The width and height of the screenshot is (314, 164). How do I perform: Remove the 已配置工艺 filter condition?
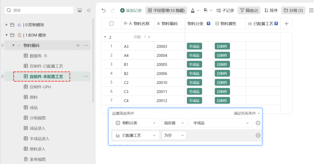pos(258,135)
